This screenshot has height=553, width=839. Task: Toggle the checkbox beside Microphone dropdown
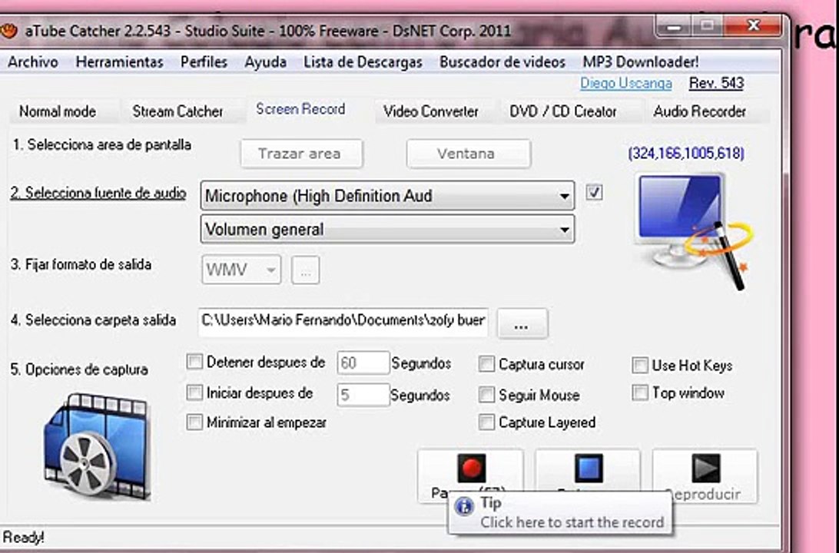[x=594, y=192]
